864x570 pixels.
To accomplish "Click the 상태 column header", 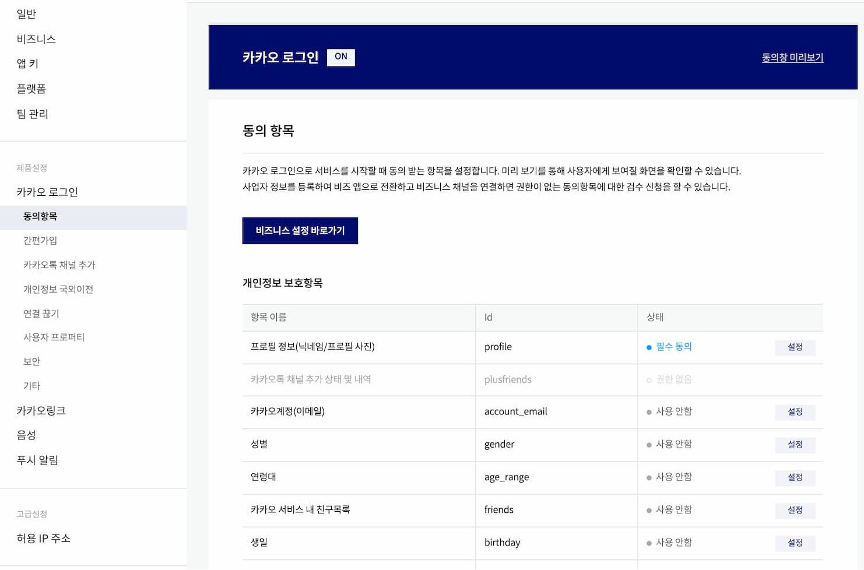I will (x=655, y=317).
